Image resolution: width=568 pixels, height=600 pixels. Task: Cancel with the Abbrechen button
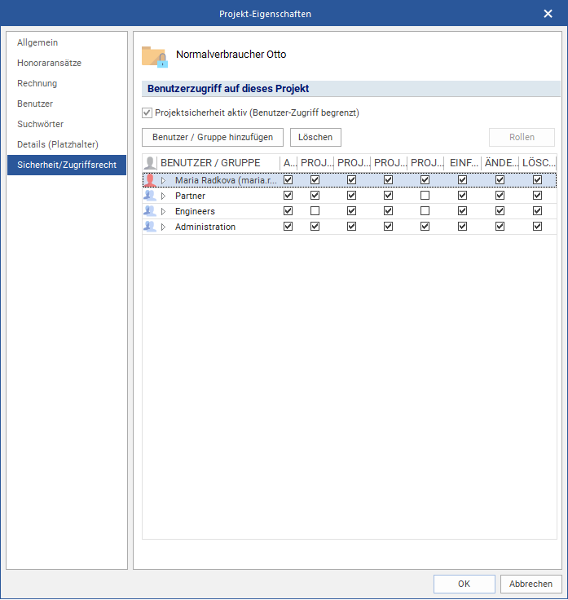(531, 584)
